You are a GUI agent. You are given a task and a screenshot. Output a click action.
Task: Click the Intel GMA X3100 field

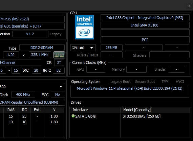(145, 25)
